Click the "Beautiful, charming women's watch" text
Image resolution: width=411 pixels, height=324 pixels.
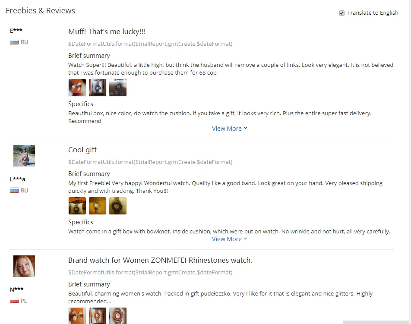pos(221,297)
